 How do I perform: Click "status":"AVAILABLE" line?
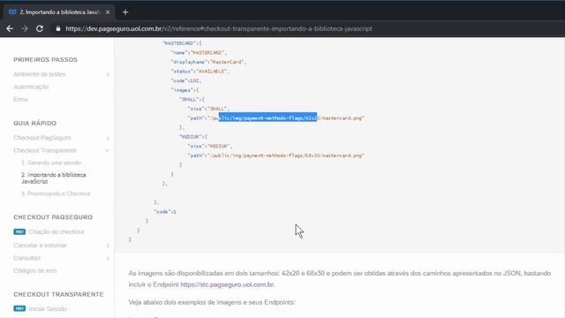click(200, 72)
